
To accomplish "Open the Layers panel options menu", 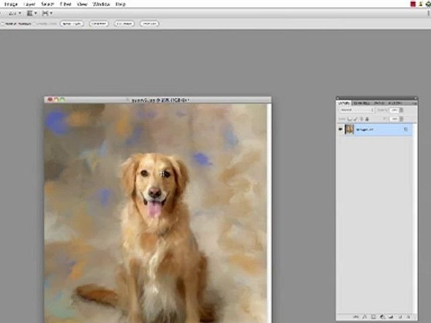I will coord(414,103).
